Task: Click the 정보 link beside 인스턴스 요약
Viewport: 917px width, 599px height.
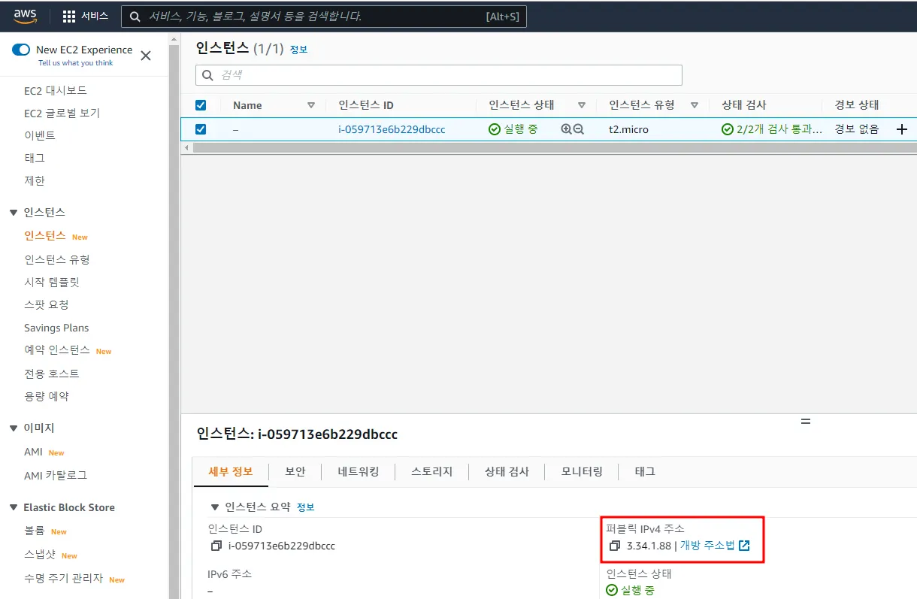Action: point(305,507)
